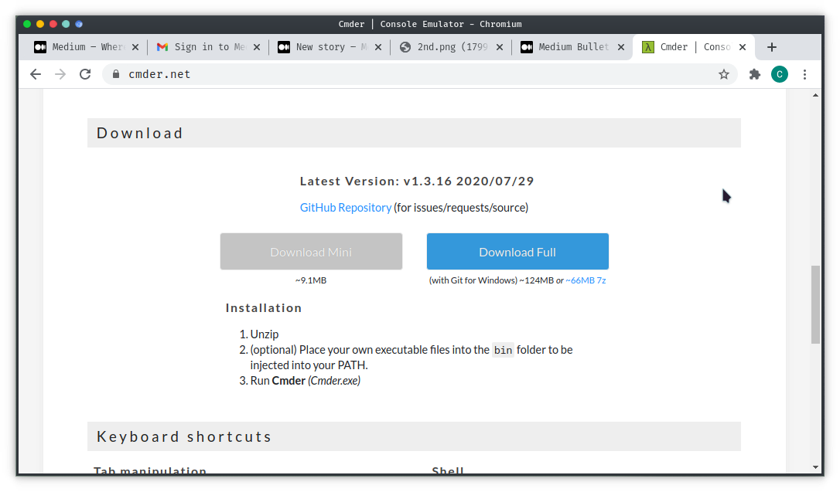Click the Gmail favicon on the sign-in tab
840x492 pixels.
point(162,47)
